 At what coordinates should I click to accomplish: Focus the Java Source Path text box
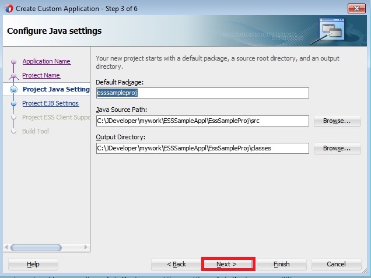point(202,121)
